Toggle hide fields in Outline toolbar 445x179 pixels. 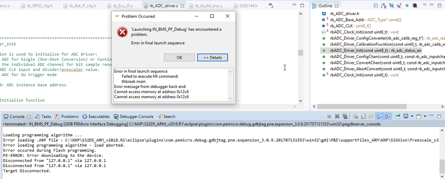click(392, 6)
